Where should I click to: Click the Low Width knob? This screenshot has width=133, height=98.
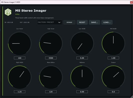click(x=82, y=44)
